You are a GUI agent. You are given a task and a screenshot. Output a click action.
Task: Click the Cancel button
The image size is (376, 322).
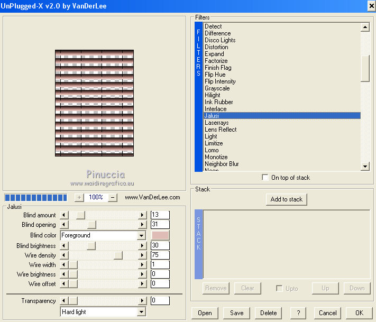coord(327,313)
